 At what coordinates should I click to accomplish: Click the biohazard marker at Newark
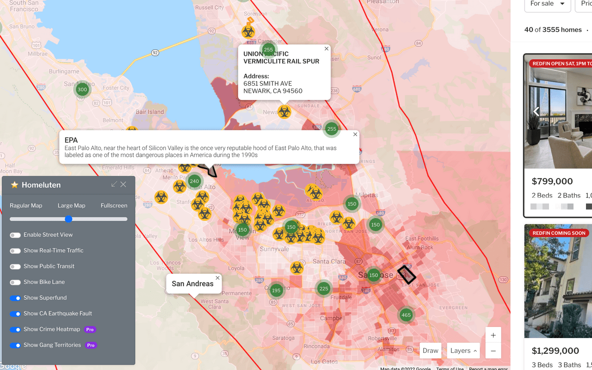[284, 111]
